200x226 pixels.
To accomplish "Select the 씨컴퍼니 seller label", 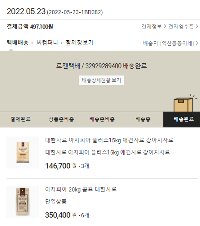I will tap(47, 43).
